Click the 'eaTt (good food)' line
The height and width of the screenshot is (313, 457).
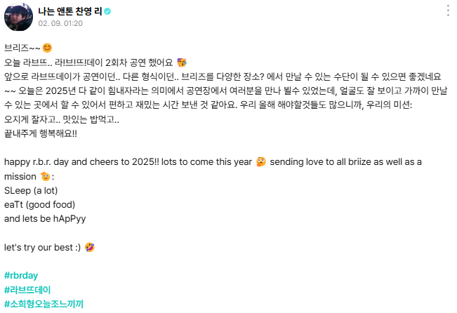pyautogui.click(x=39, y=204)
